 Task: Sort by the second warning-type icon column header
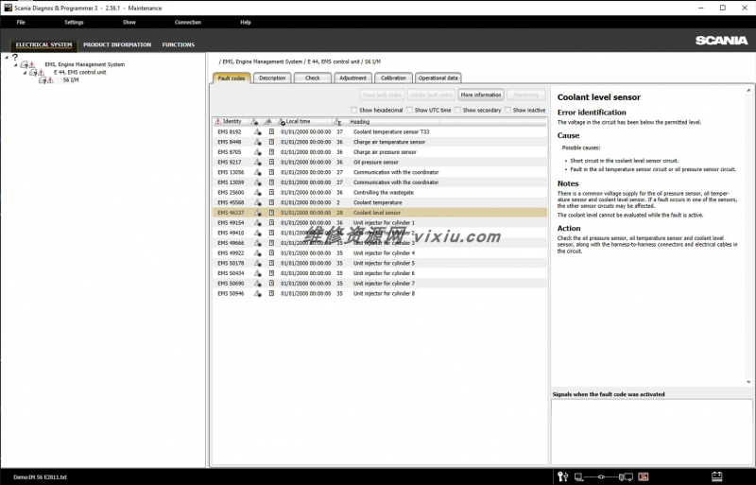tap(268, 122)
